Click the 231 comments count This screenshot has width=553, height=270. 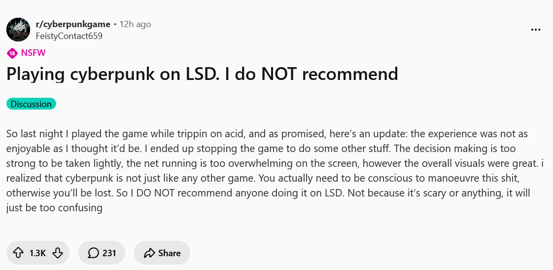coord(109,253)
